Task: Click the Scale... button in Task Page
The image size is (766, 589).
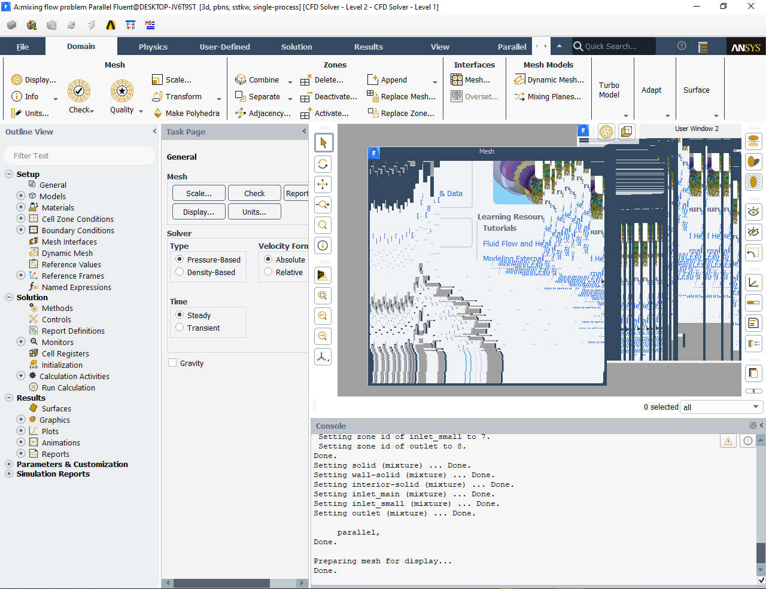Action: click(x=199, y=193)
